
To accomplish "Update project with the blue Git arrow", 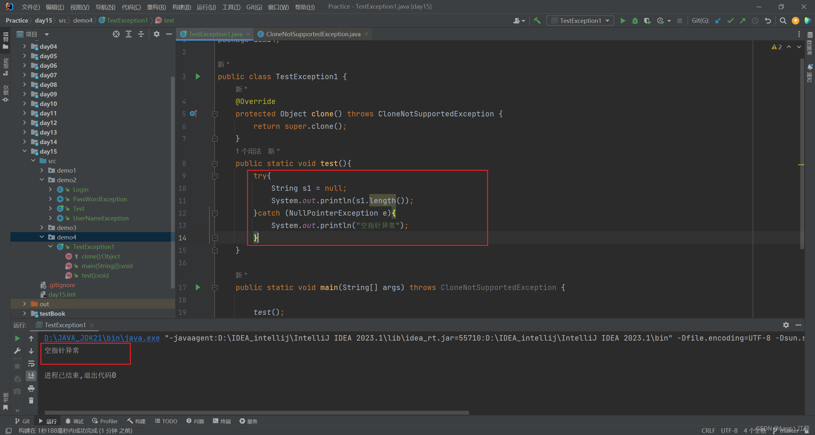I will pyautogui.click(x=718, y=20).
